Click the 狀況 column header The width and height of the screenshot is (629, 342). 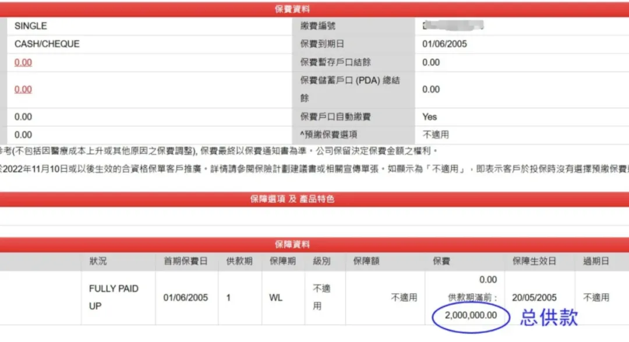point(98,262)
